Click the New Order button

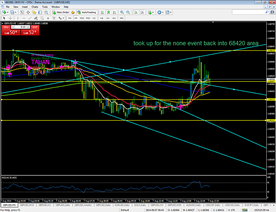pos(61,12)
